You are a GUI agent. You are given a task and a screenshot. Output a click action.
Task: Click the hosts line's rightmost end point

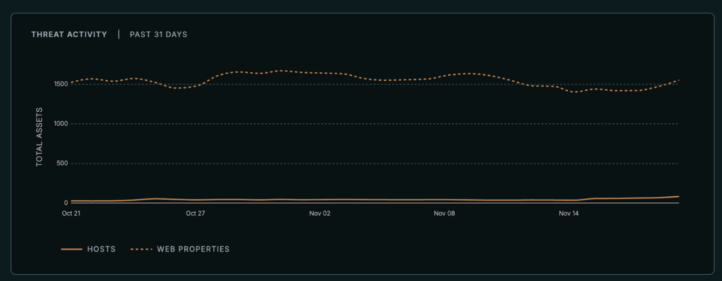[678, 197]
